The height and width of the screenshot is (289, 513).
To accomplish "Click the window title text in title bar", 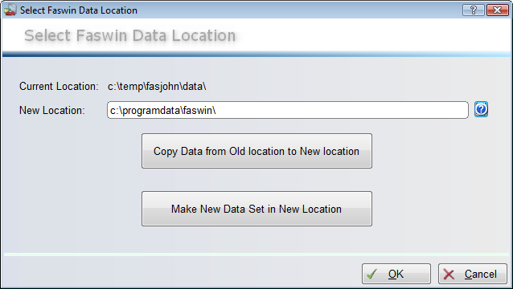I will pos(79,10).
